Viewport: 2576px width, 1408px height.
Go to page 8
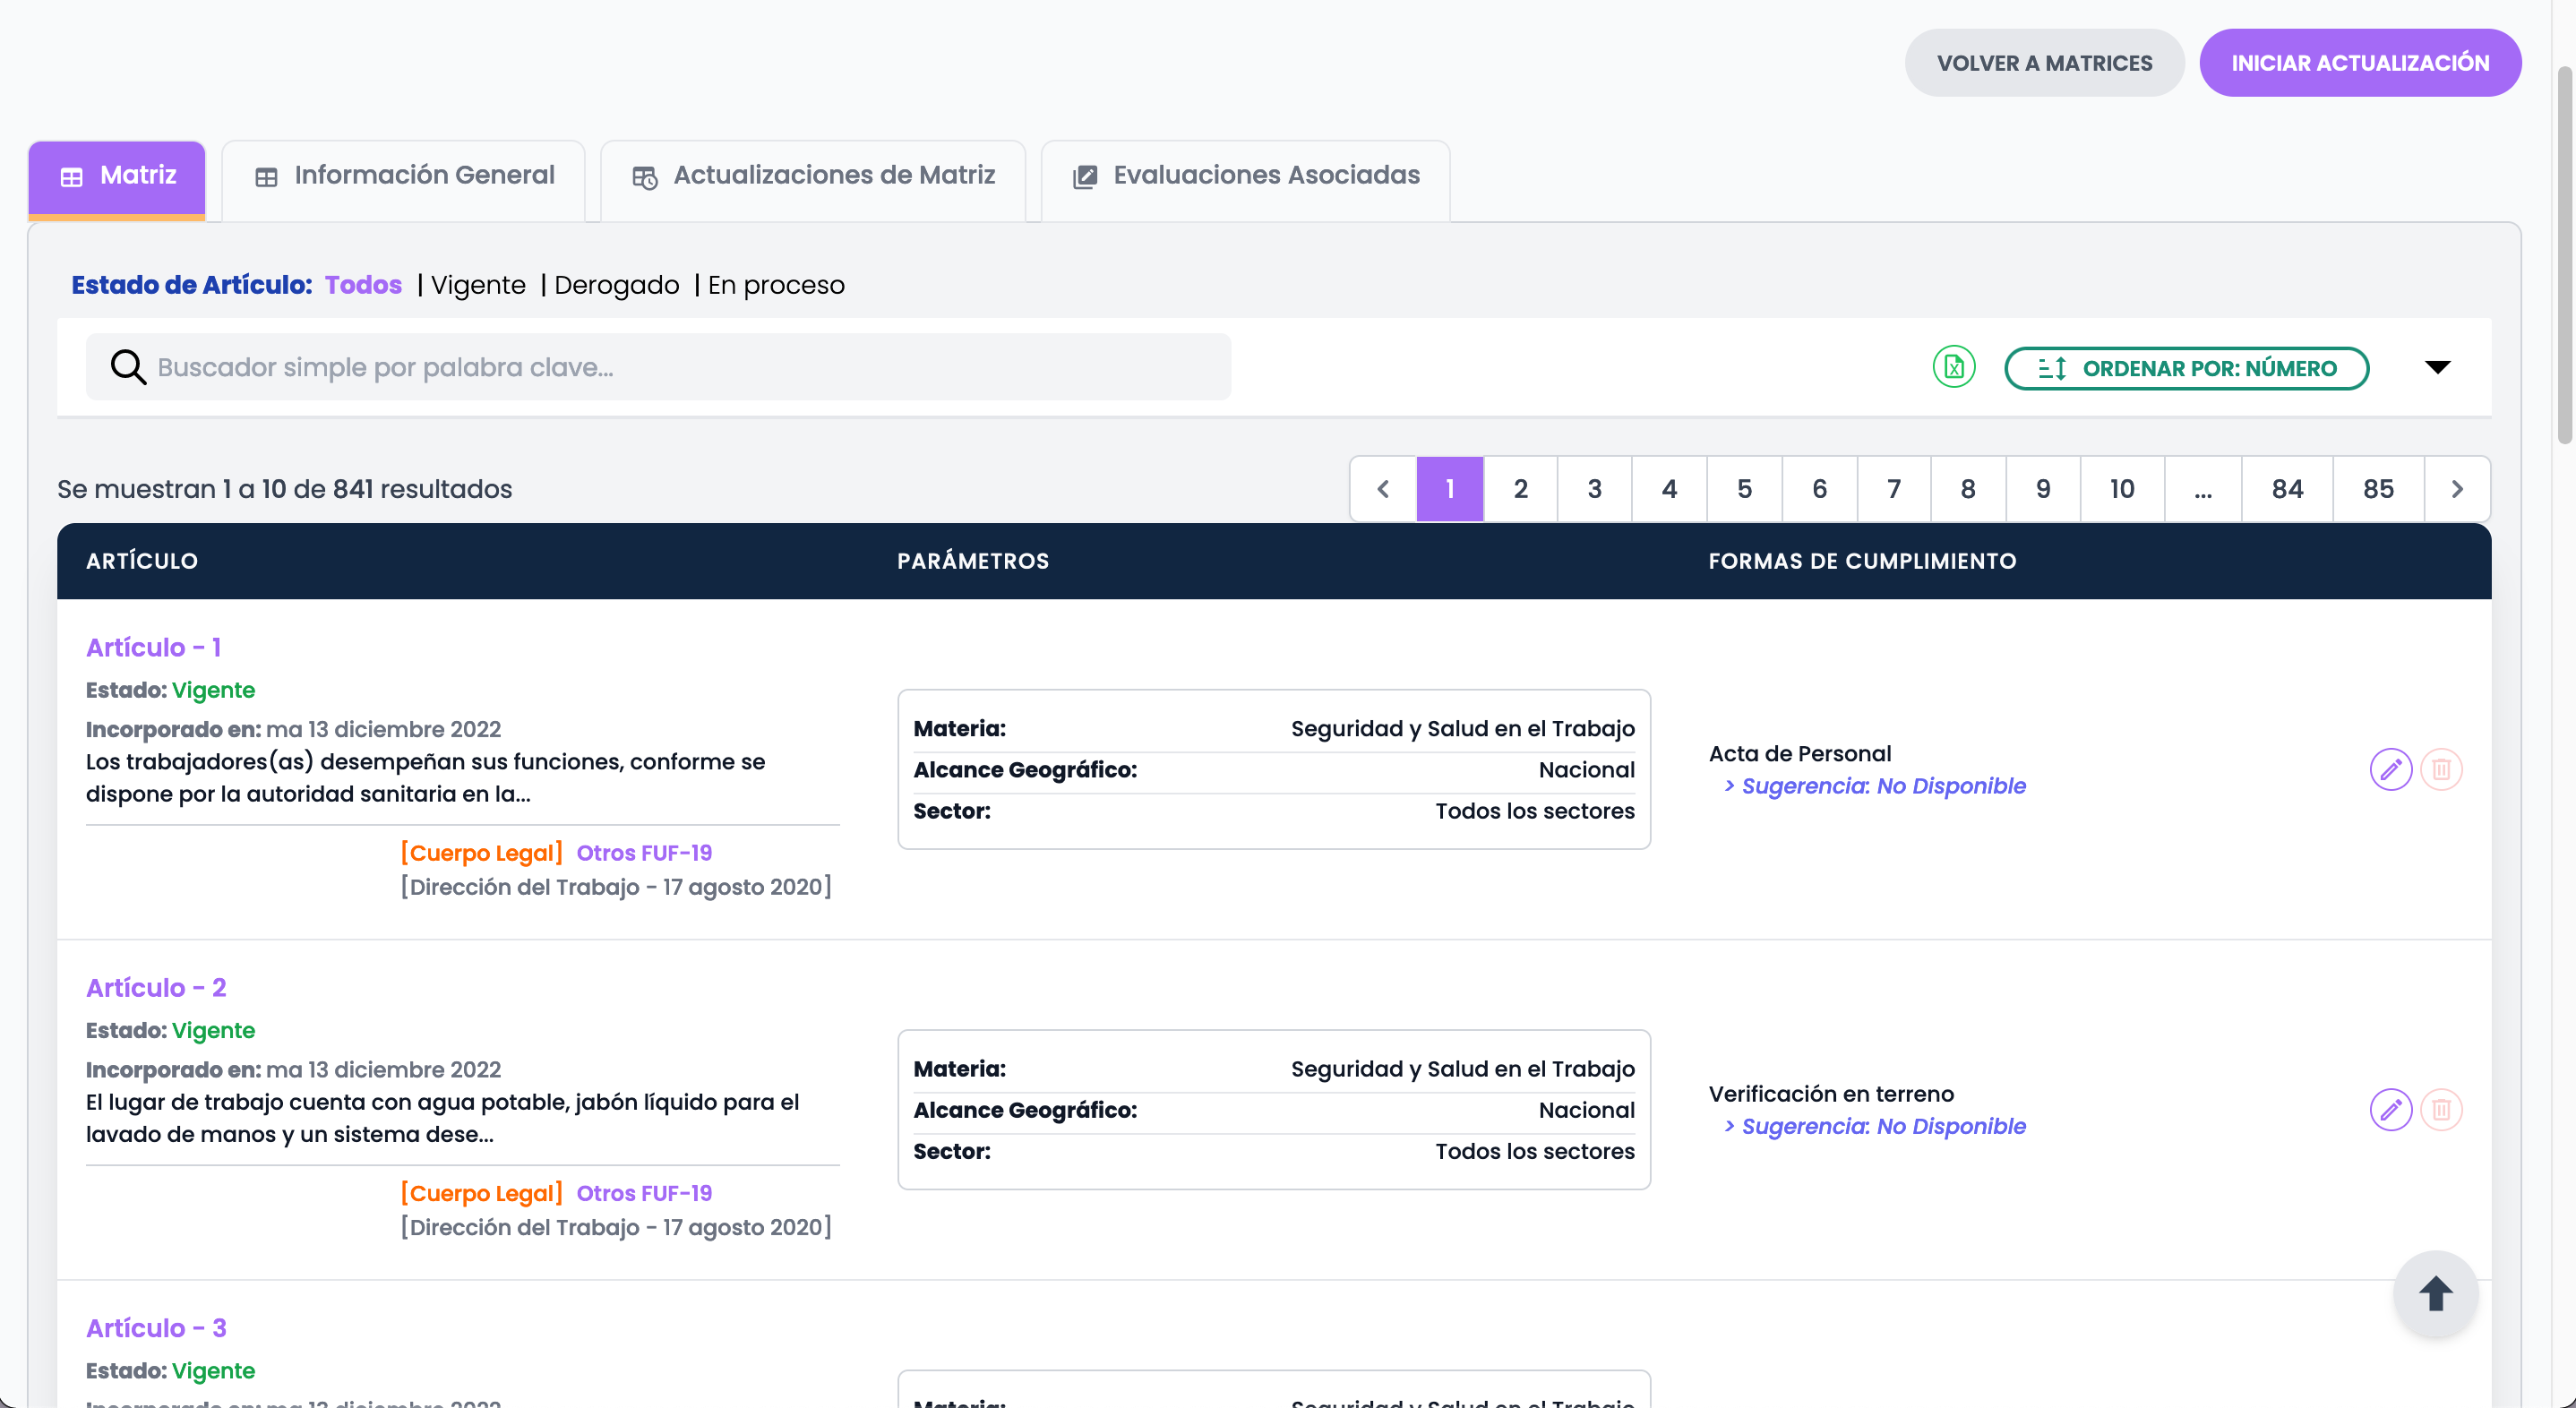click(1968, 489)
